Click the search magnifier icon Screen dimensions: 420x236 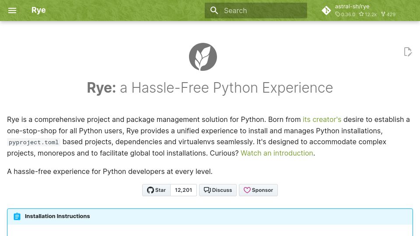click(x=214, y=10)
